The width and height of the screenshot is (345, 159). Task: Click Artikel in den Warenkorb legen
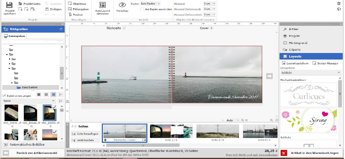[311, 153]
